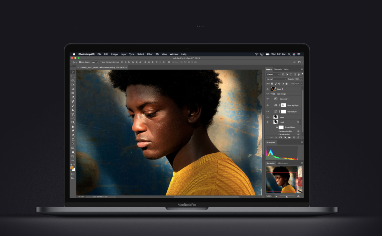Enable the Auto-Select checkbox
Viewport: 382px width, 236px height.
coord(80,62)
